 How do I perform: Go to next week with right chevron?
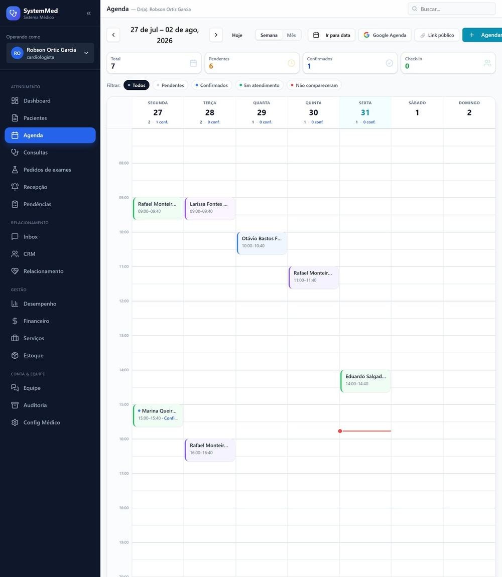(x=216, y=35)
